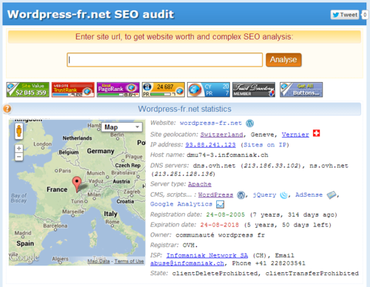Click the Google Analytics chart icon
This screenshot has height=287, width=370.
[x=220, y=204]
